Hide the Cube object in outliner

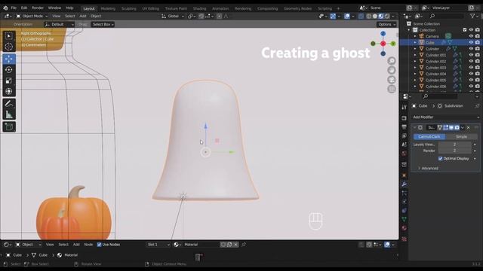coord(471,42)
